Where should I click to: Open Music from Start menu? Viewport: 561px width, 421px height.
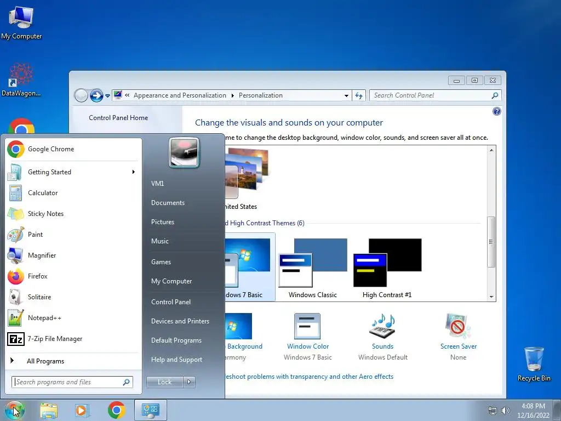point(160,241)
